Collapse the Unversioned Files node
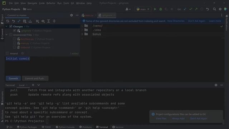The height and width of the screenshot is (129, 229). [x=6, y=35]
